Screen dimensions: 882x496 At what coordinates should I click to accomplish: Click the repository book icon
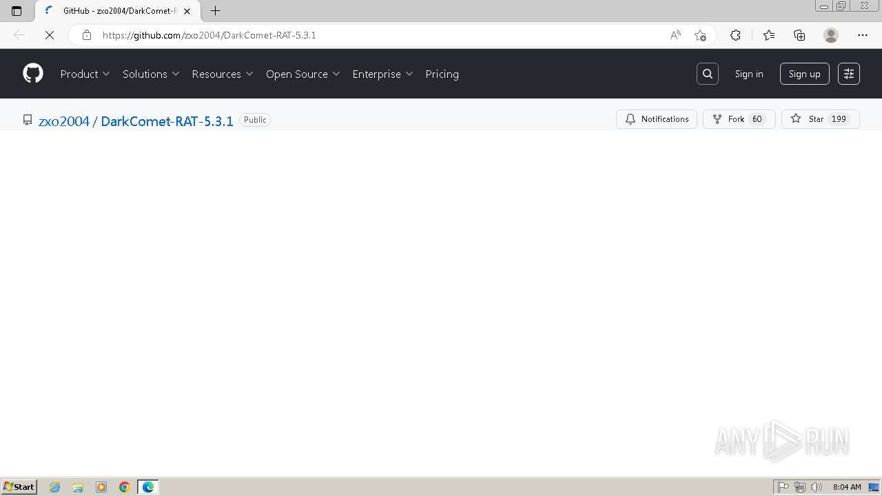click(x=28, y=120)
